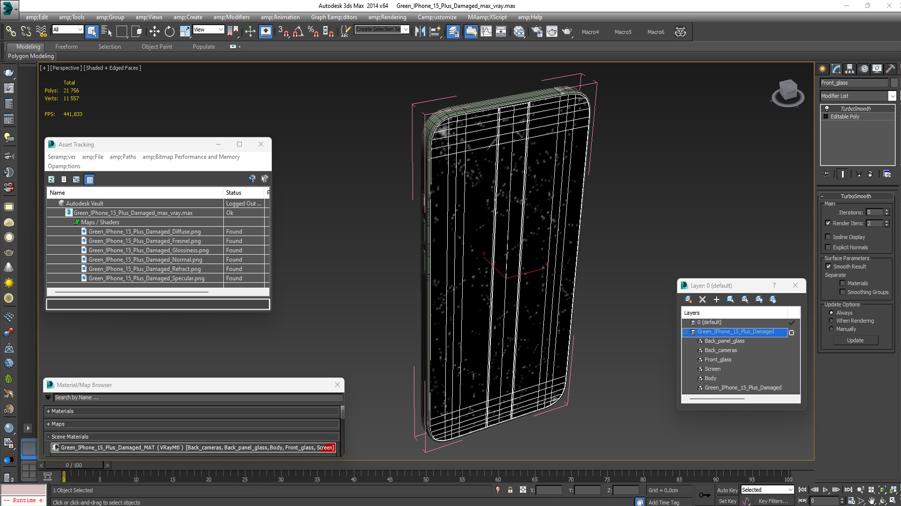Open the Utilities hammer panel icon
Image resolution: width=901 pixels, height=506 pixels.
(x=891, y=69)
